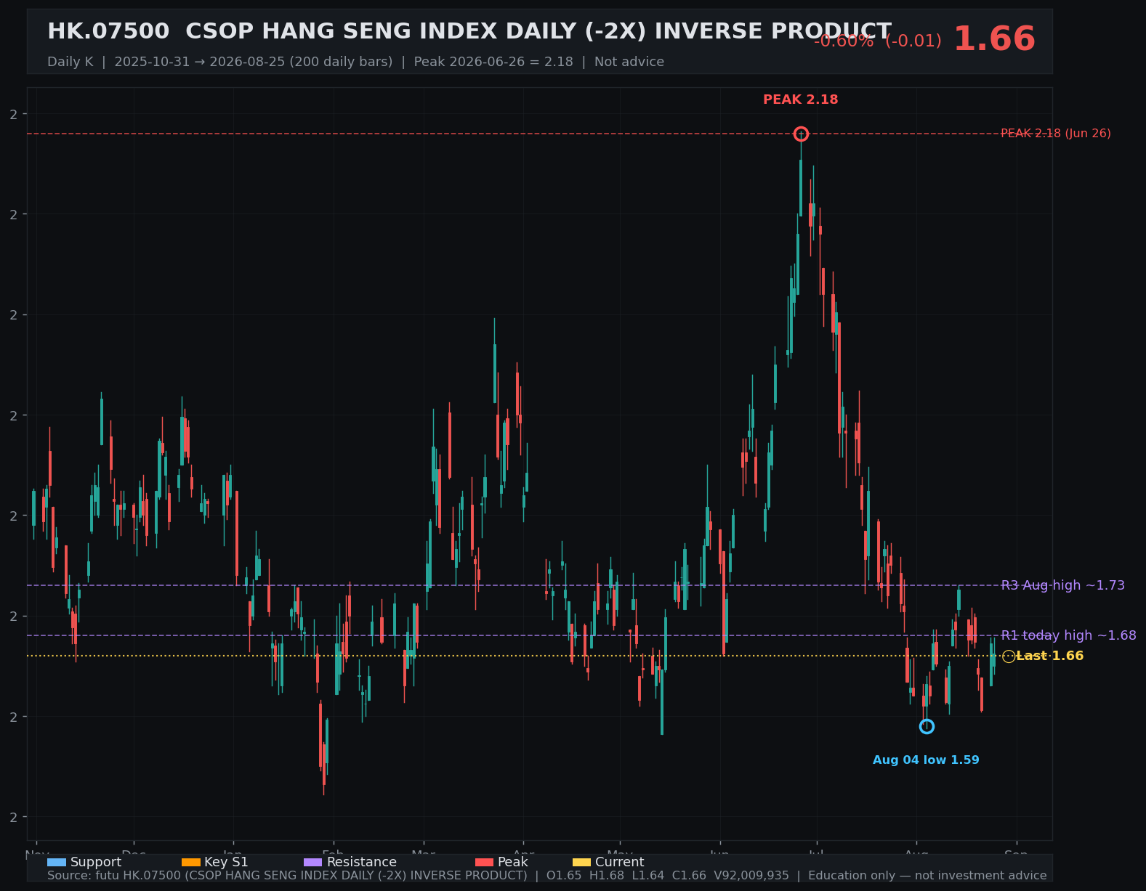
Task: Click the Peak red legend swatch
Action: (484, 862)
